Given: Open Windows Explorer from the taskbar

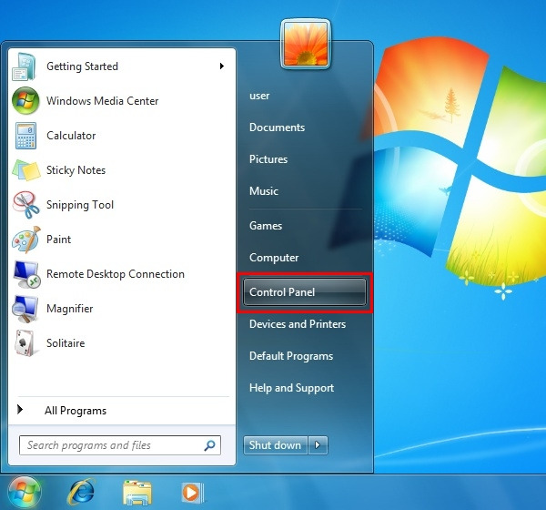Looking at the screenshot, I should point(137,493).
